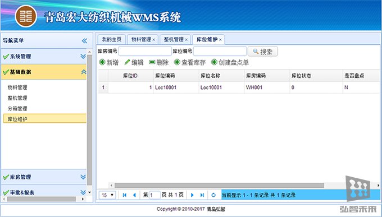382x217 pixels.
Task: Select Loc10001 cell under 库位编码
Action: tap(176, 87)
